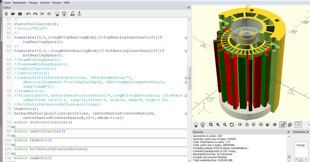The image size is (310, 162).
Task: Click the botBearingSpace(); code line
Action: point(43,55)
